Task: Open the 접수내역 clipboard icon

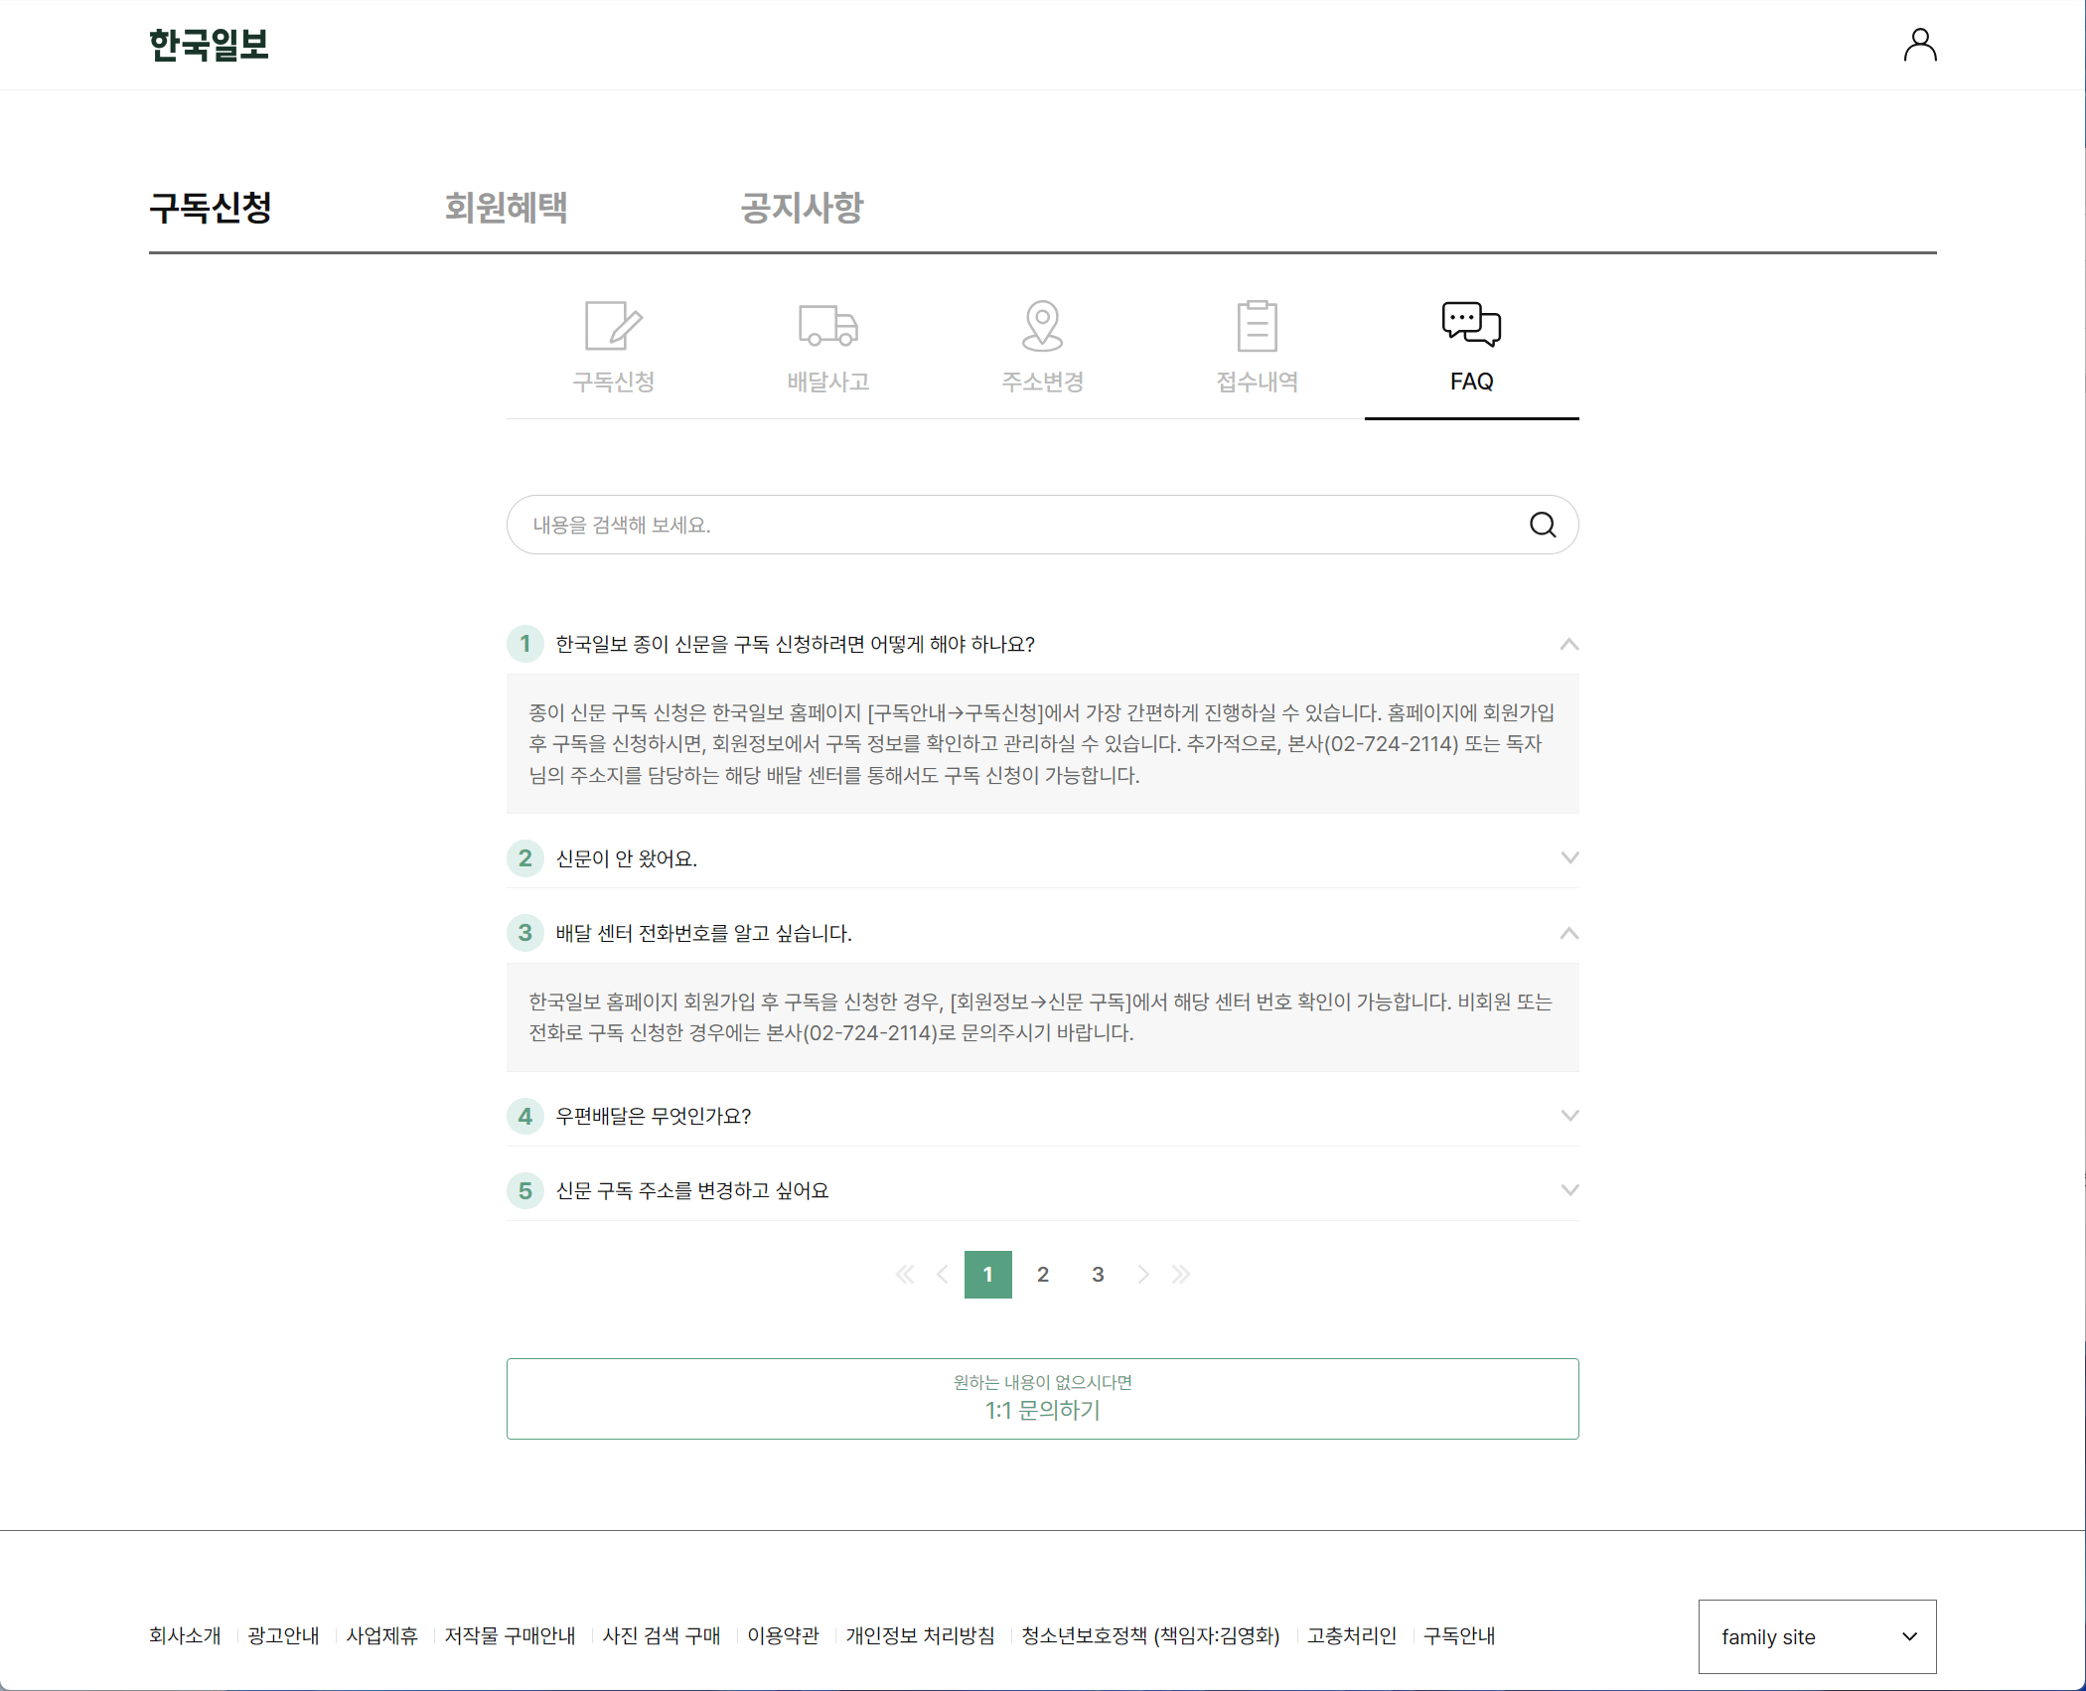Action: [1256, 346]
